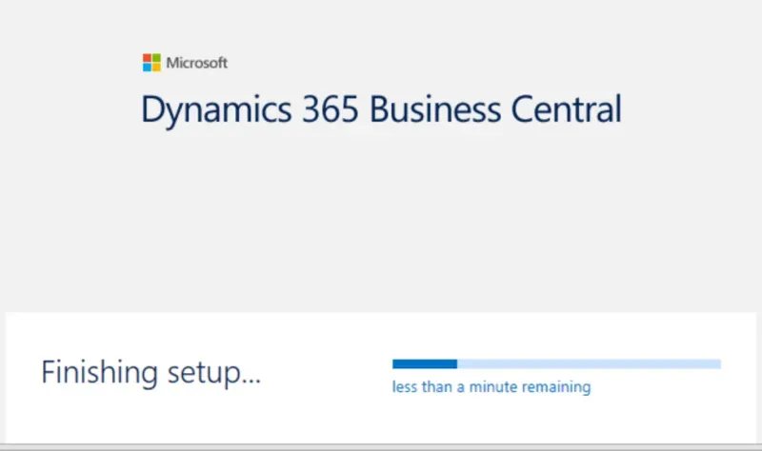Viewport: 762px width, 451px height.
Task: Click the Microsoft four-square logo
Action: [151, 63]
